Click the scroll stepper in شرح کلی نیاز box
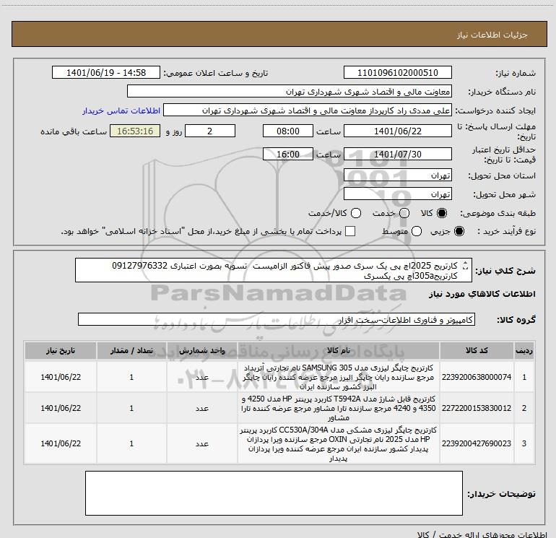Viewport: 556px width, 538px height. [466, 265]
